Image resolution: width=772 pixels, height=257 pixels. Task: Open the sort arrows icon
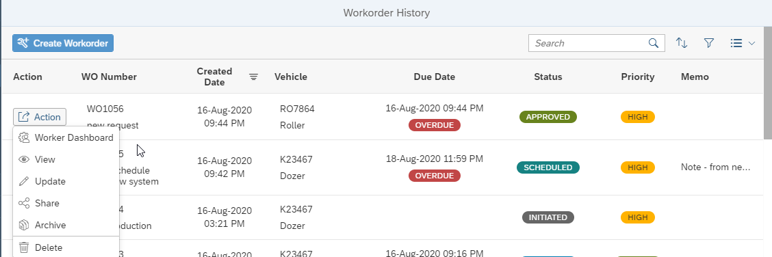[x=682, y=43]
